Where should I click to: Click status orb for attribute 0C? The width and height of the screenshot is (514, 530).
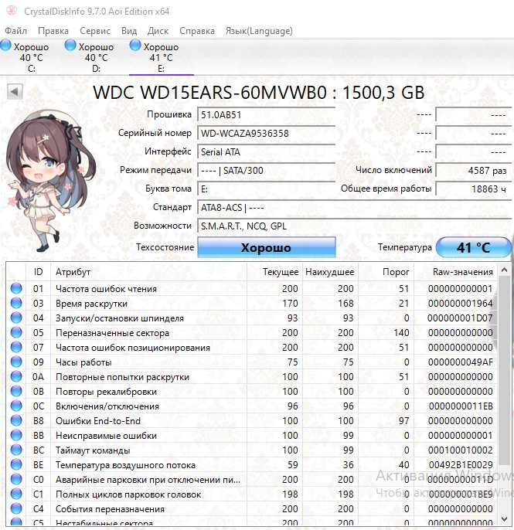tap(16, 406)
